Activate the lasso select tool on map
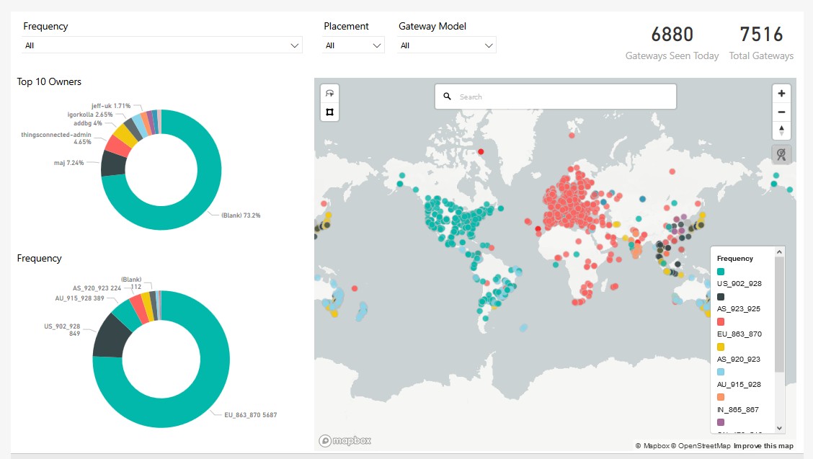The height and width of the screenshot is (459, 813). coord(329,94)
